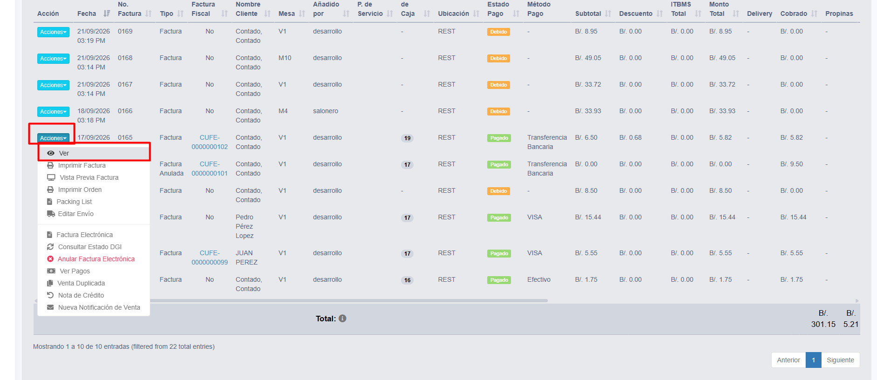
Task: Choose Venta Duplicada from actions menu
Action: (94, 283)
